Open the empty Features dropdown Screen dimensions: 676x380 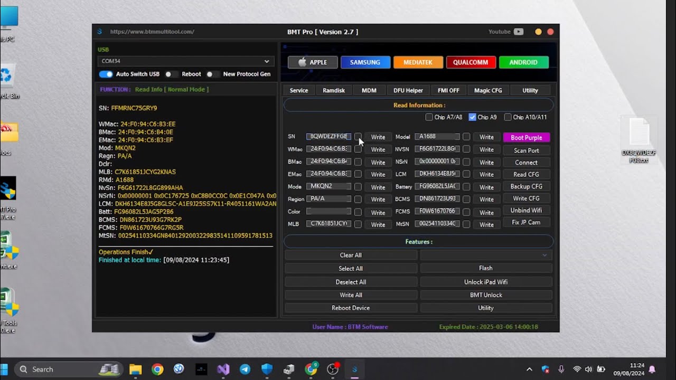486,255
